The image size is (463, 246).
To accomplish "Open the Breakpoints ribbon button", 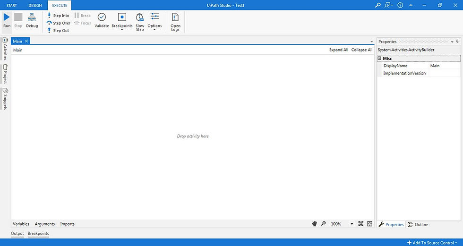I will click(122, 21).
